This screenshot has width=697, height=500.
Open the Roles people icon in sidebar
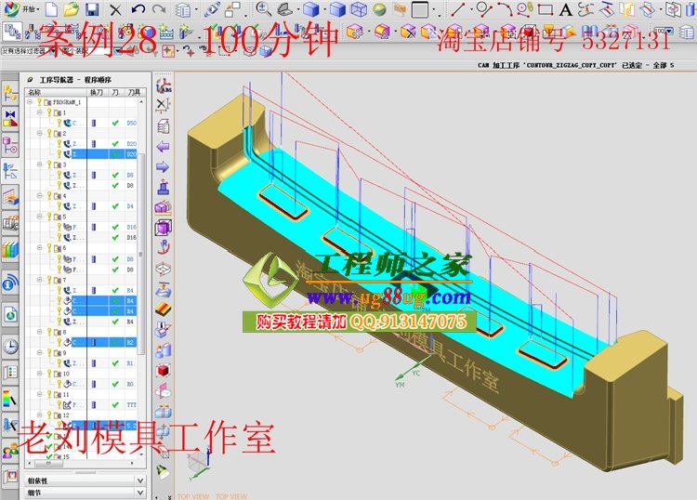(x=10, y=450)
